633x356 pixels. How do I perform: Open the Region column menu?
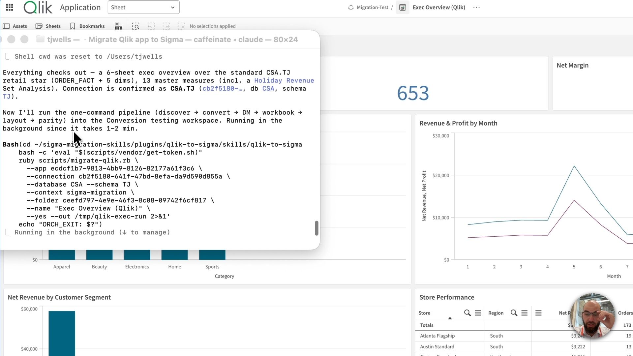point(525,313)
